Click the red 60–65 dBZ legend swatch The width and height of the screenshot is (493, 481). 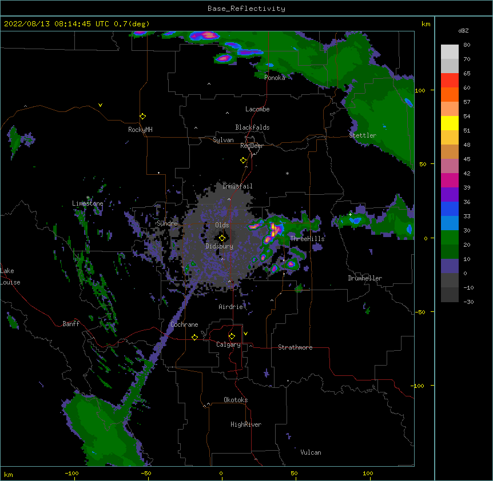(x=450, y=81)
